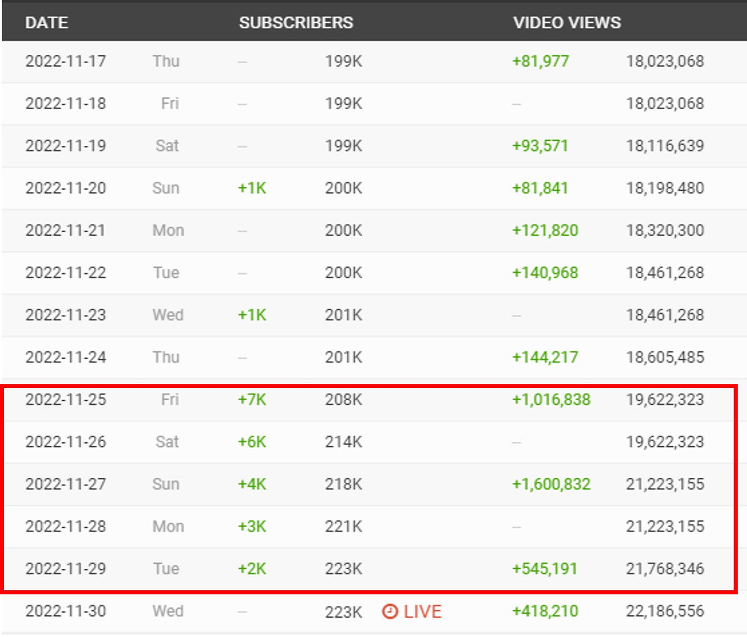This screenshot has height=637, width=747.
Task: Click 19,622,323 in the 2022-11-25 row
Action: 665,400
